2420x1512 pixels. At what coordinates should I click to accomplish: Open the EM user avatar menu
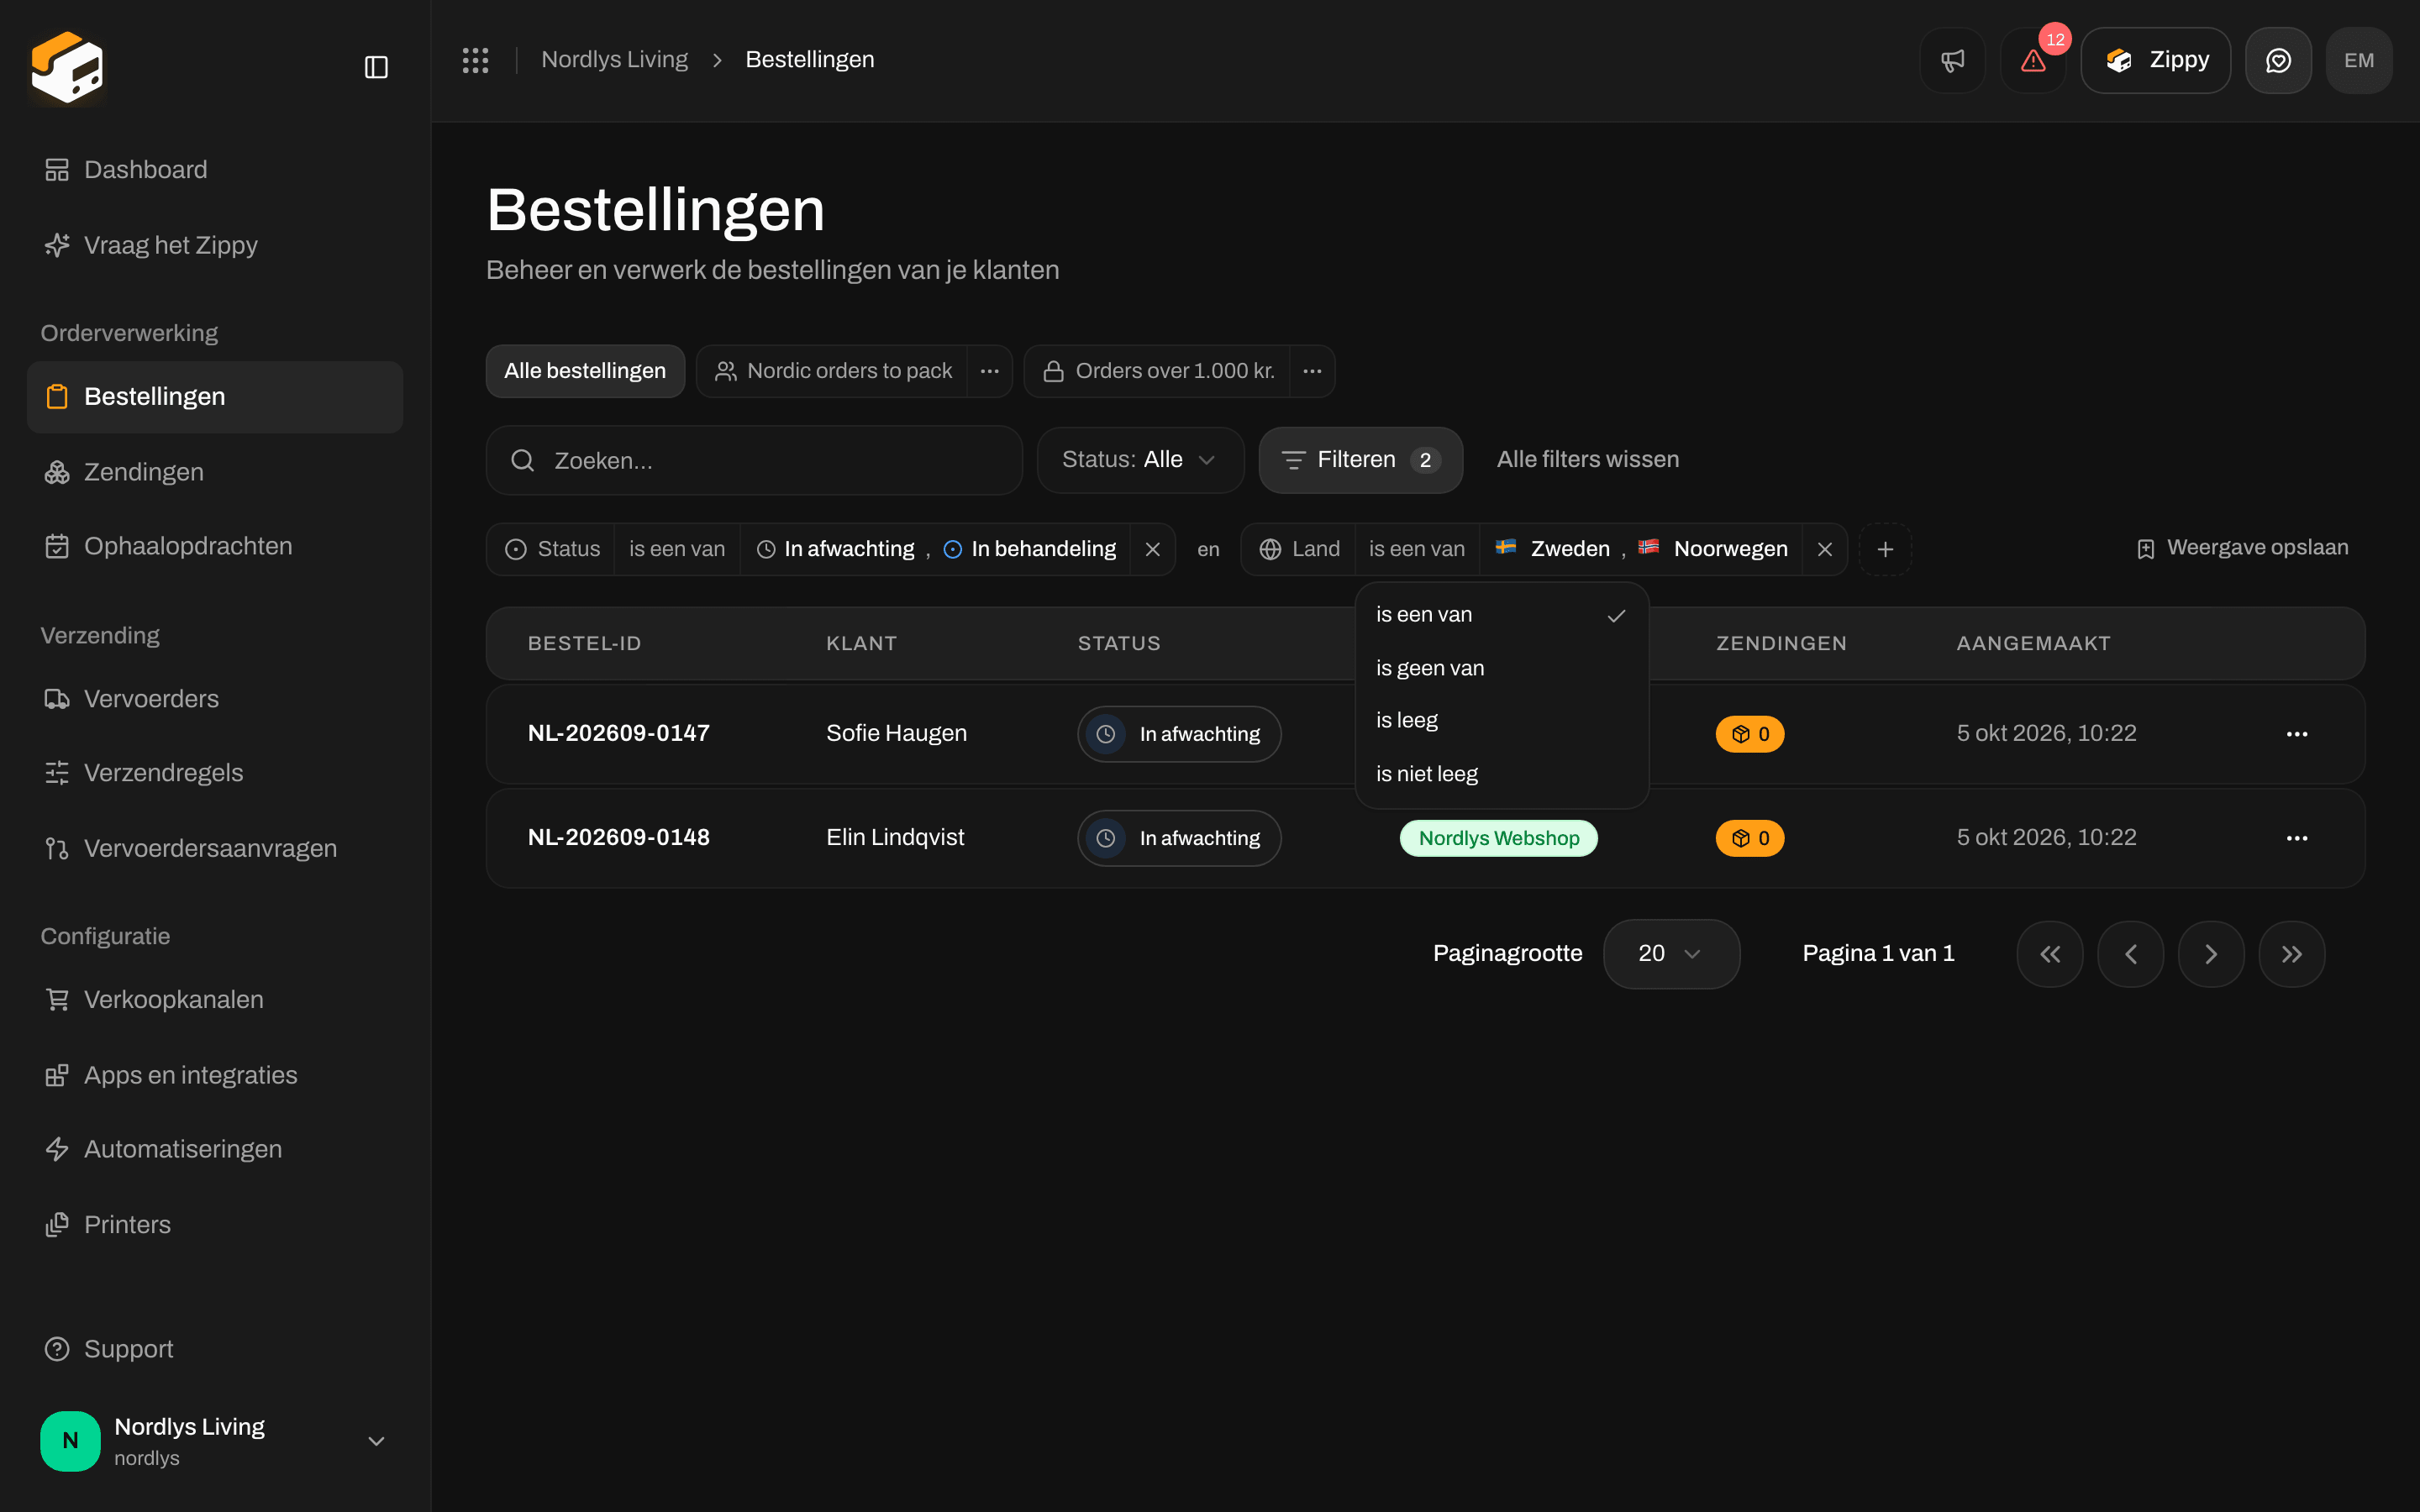pos(2359,60)
